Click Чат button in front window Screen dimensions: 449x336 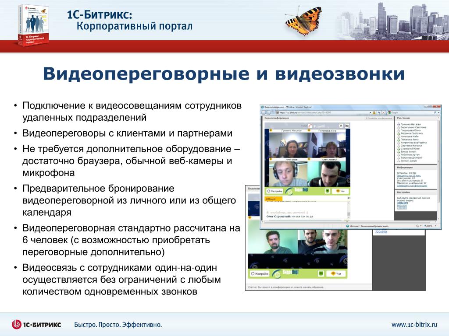point(340,191)
